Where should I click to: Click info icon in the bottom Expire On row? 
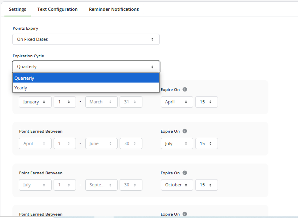pyautogui.click(x=185, y=214)
